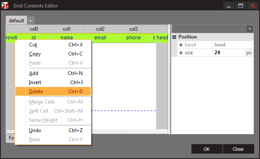Select Add in the context menu
This screenshot has height=159, width=260.
[53, 73]
